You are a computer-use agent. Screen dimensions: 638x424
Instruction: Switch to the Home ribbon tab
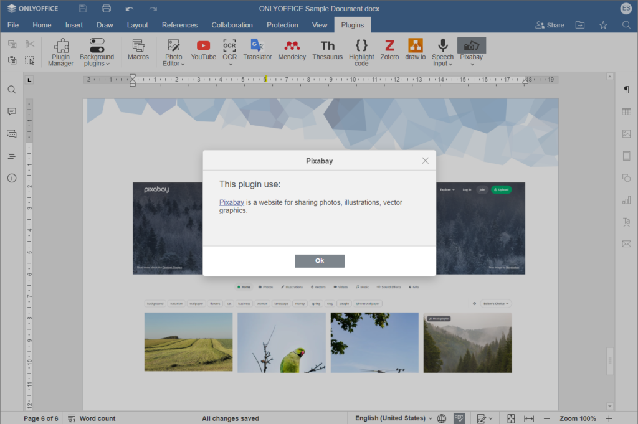(x=42, y=25)
